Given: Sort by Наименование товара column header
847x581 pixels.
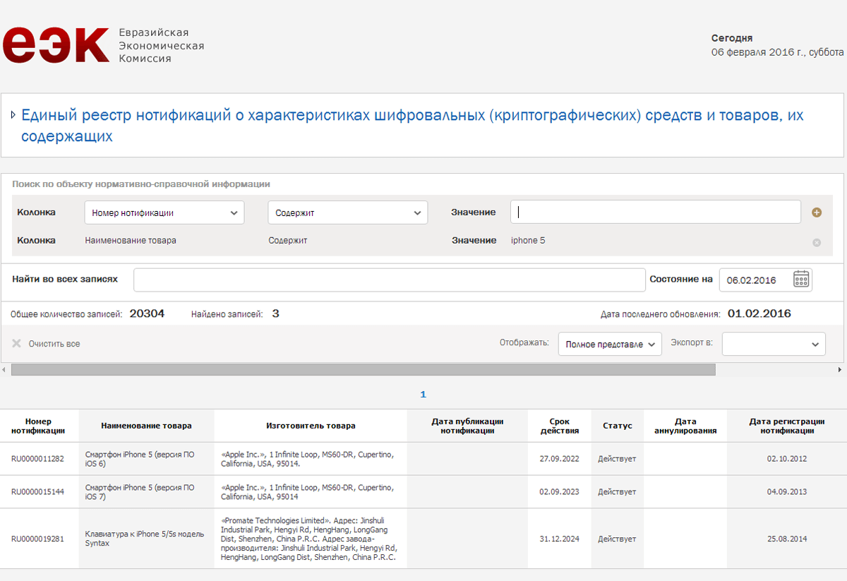Looking at the screenshot, I should coord(146,426).
